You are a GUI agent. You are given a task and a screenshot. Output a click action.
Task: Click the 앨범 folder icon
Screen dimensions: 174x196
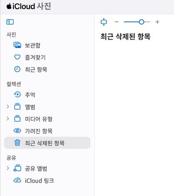coord(17,106)
